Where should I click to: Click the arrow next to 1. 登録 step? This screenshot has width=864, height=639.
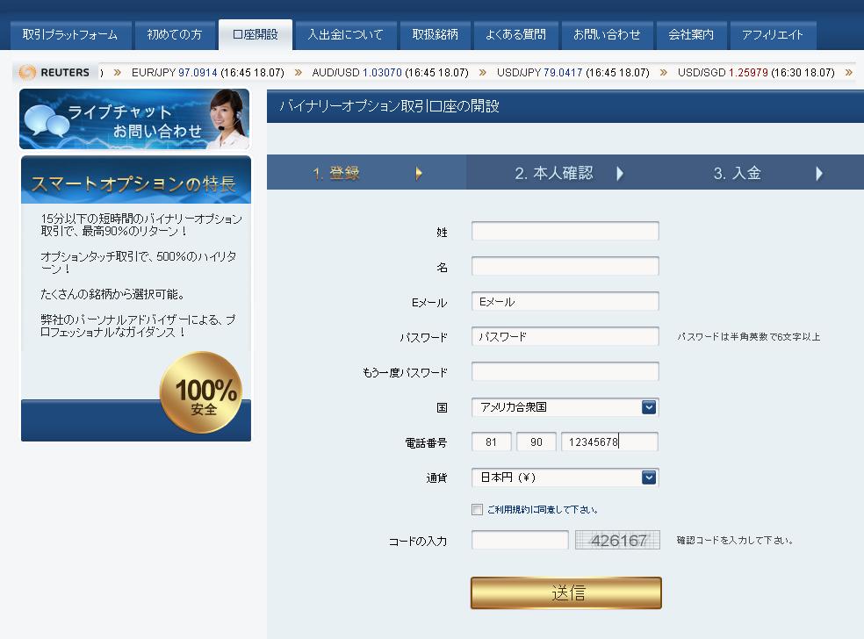tap(419, 174)
